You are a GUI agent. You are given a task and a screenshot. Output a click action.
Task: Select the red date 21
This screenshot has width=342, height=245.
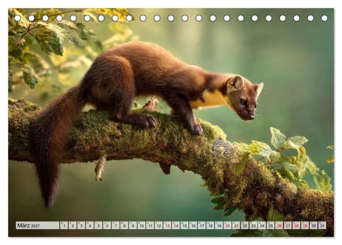(x=236, y=225)
